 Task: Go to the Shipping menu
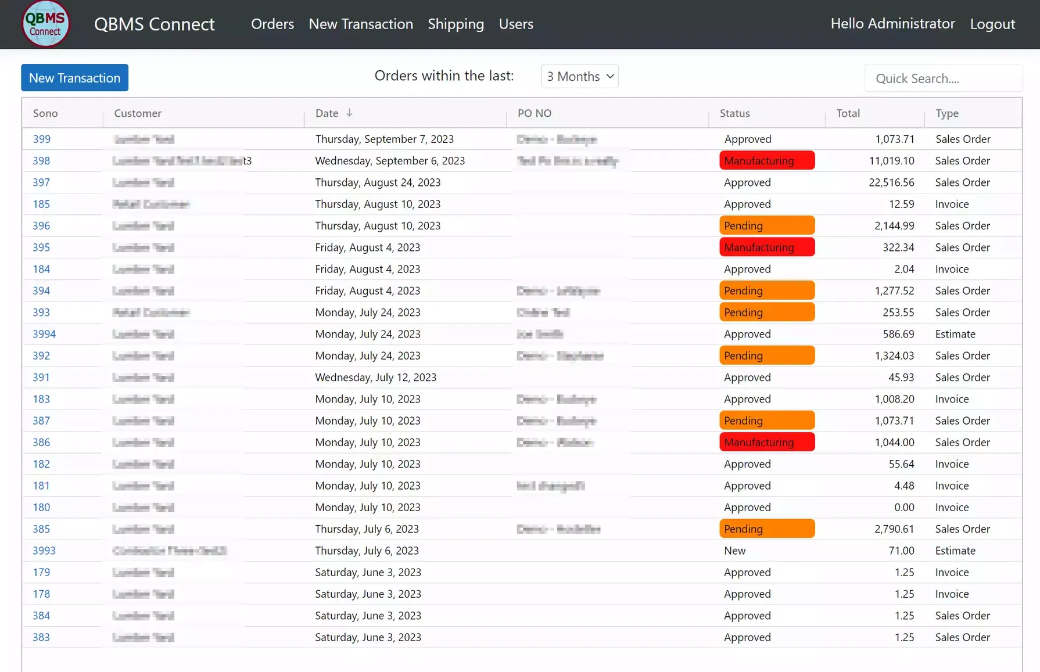click(x=456, y=24)
